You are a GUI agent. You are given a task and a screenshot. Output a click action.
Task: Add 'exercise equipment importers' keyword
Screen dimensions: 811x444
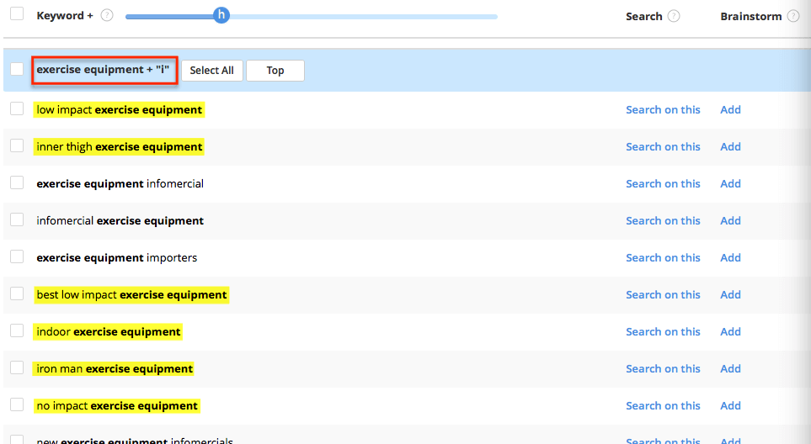(x=730, y=257)
